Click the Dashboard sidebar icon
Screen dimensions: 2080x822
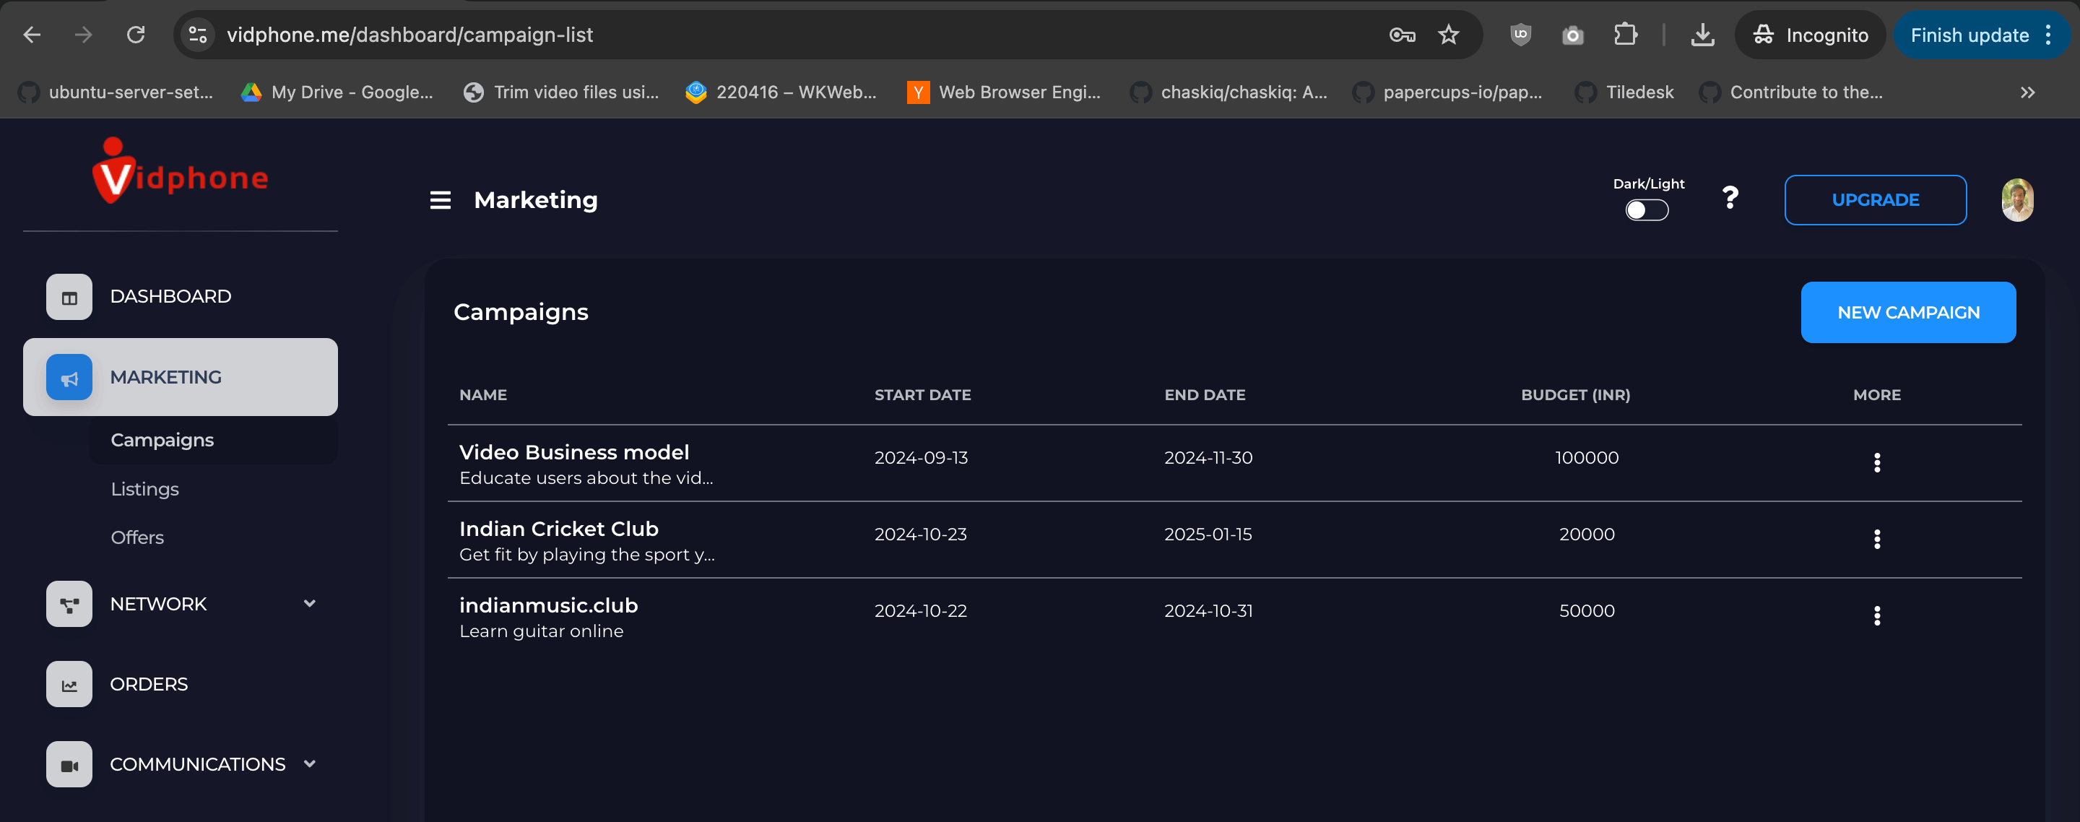(69, 297)
